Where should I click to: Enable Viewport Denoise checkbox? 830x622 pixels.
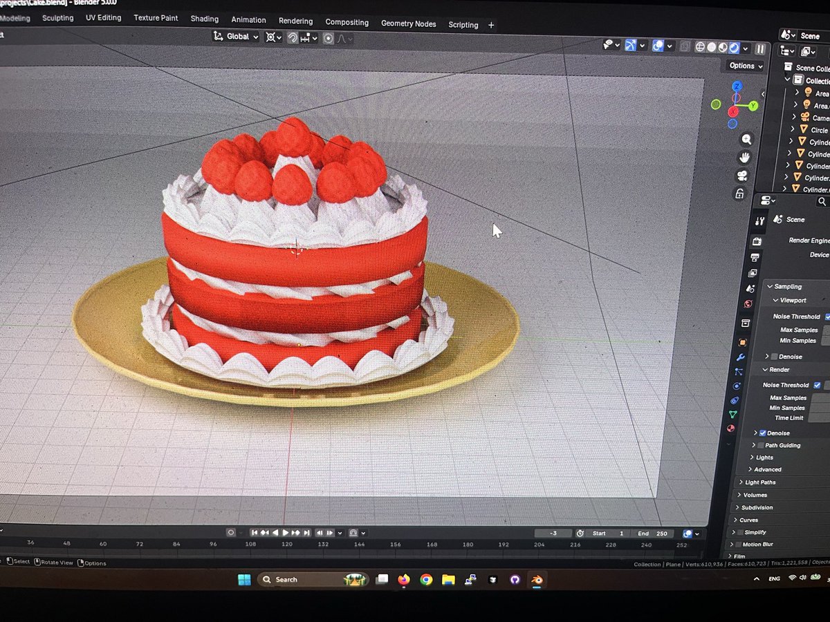click(x=774, y=357)
